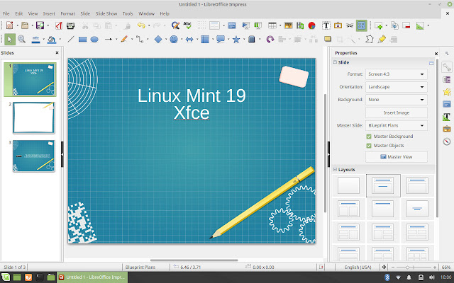The width and height of the screenshot is (454, 283).
Task: Open the Animation star sidebar deck
Action: [447, 92]
